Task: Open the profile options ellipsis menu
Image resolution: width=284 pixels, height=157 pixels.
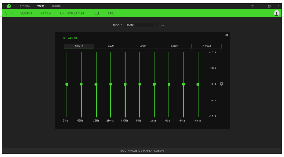Action: [x=162, y=25]
